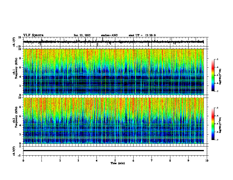Click the ch.1 spectrogram color scale bar
233x180 pixels.
click(213, 75)
